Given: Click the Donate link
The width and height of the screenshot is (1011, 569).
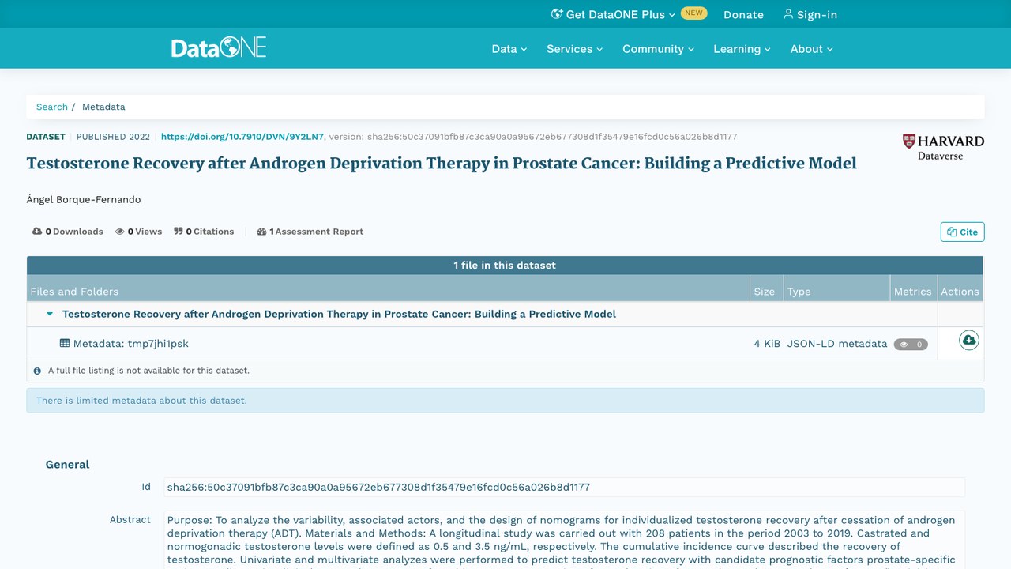Looking at the screenshot, I should (x=743, y=14).
